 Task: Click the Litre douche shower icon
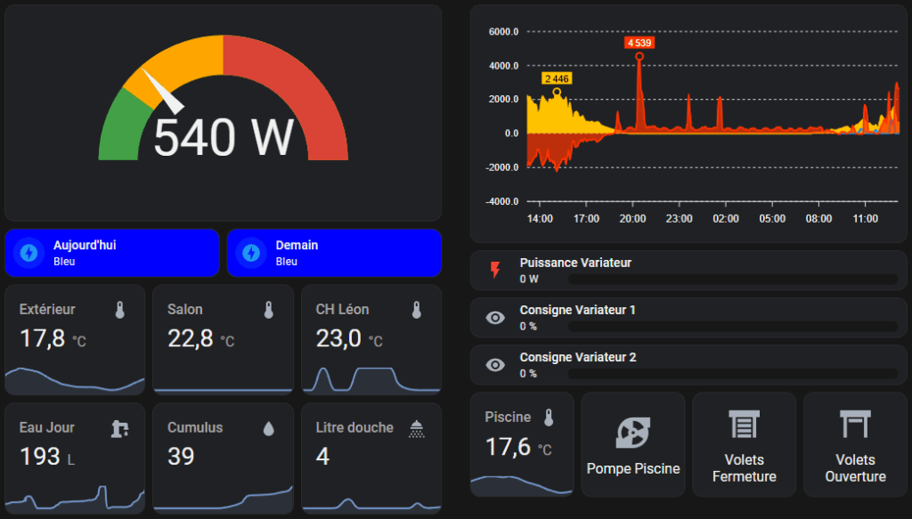click(416, 428)
